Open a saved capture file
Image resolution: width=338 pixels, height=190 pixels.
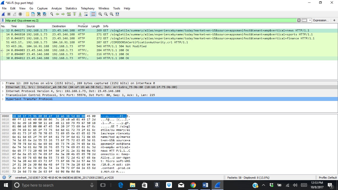[26, 14]
